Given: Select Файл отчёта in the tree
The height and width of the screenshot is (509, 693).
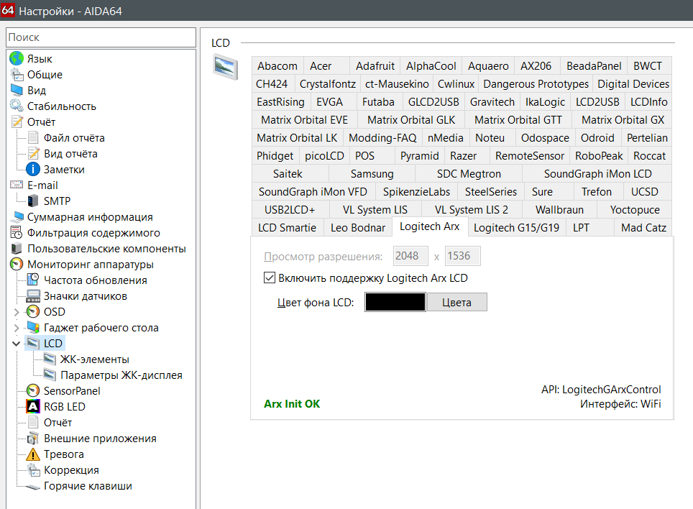Looking at the screenshot, I should 74,138.
